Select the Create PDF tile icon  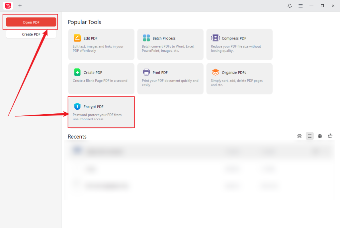click(x=77, y=72)
